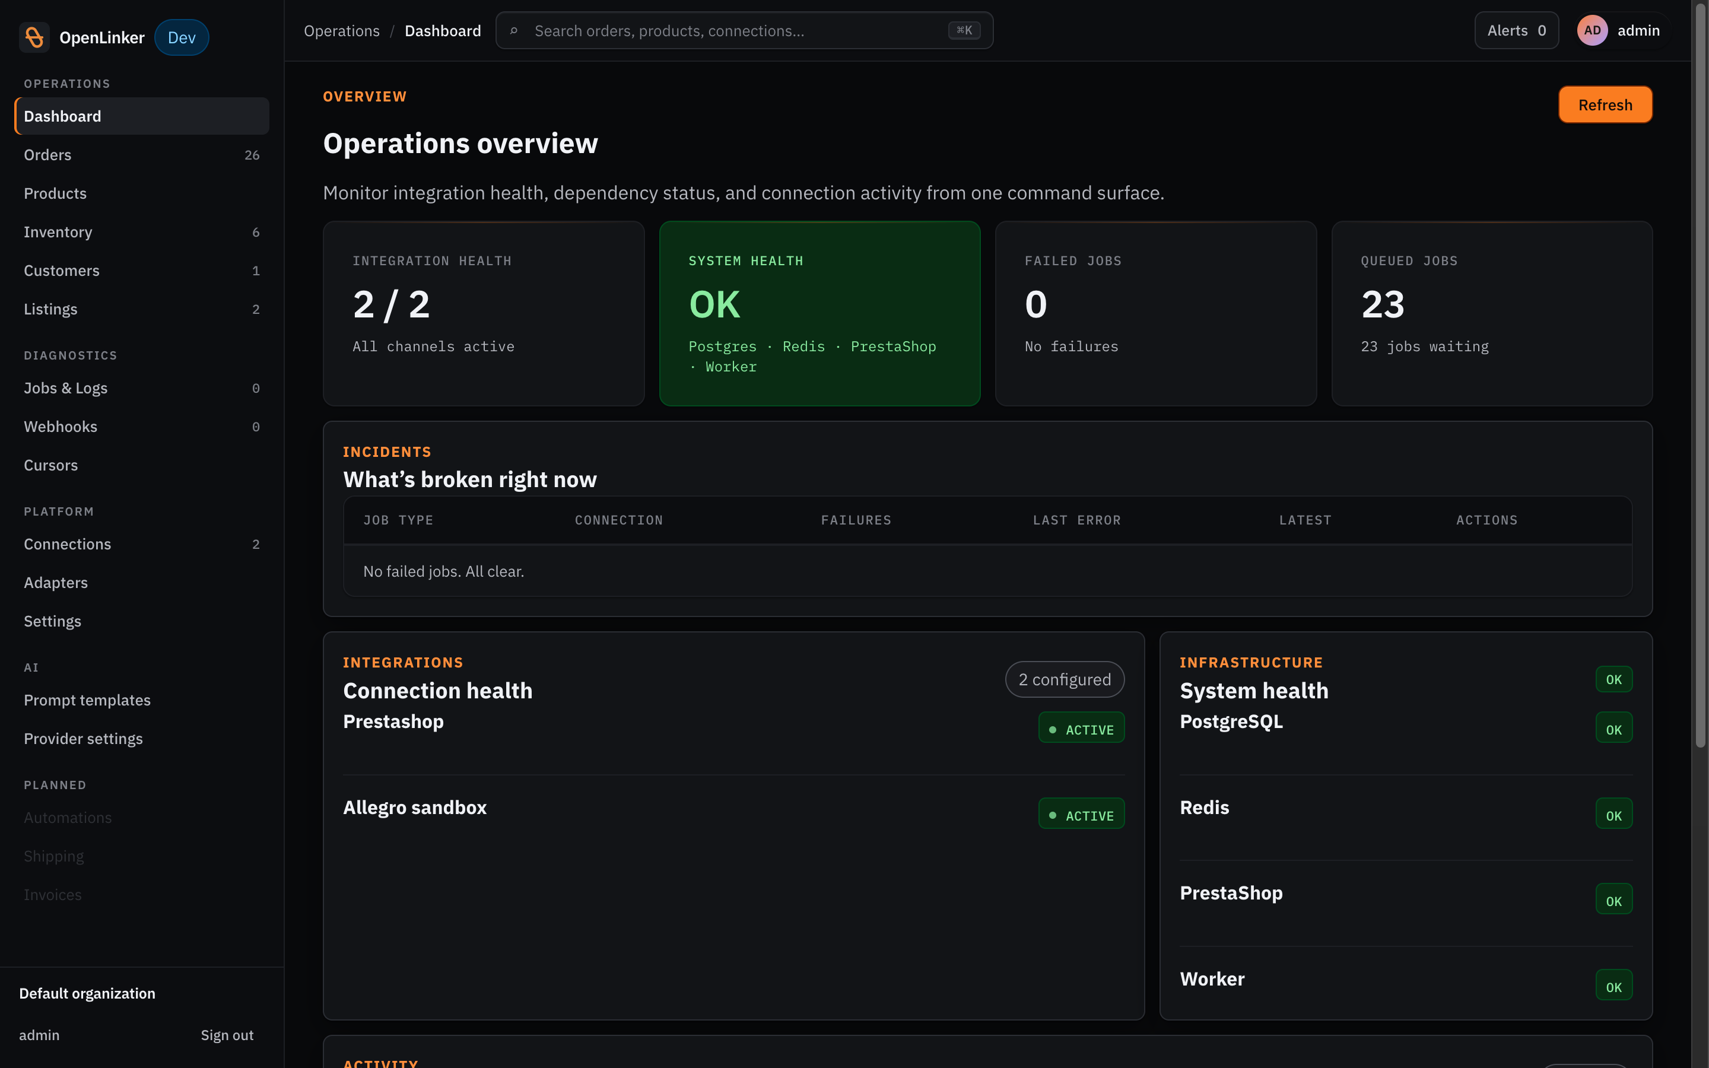Click the Prestashop connection name
This screenshot has width=1709, height=1068.
[x=393, y=721]
